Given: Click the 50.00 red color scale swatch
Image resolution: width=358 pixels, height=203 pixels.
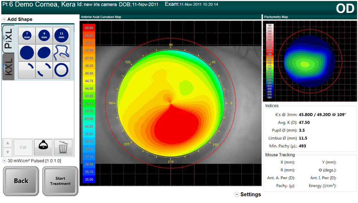Looking at the screenshot, I should tap(89, 28).
